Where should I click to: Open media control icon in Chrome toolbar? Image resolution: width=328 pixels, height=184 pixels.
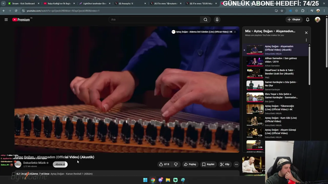pos(312,11)
